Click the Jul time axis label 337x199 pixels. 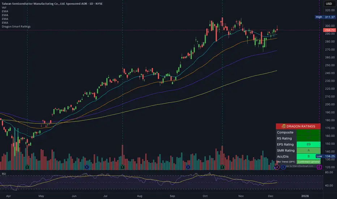coord(105,196)
